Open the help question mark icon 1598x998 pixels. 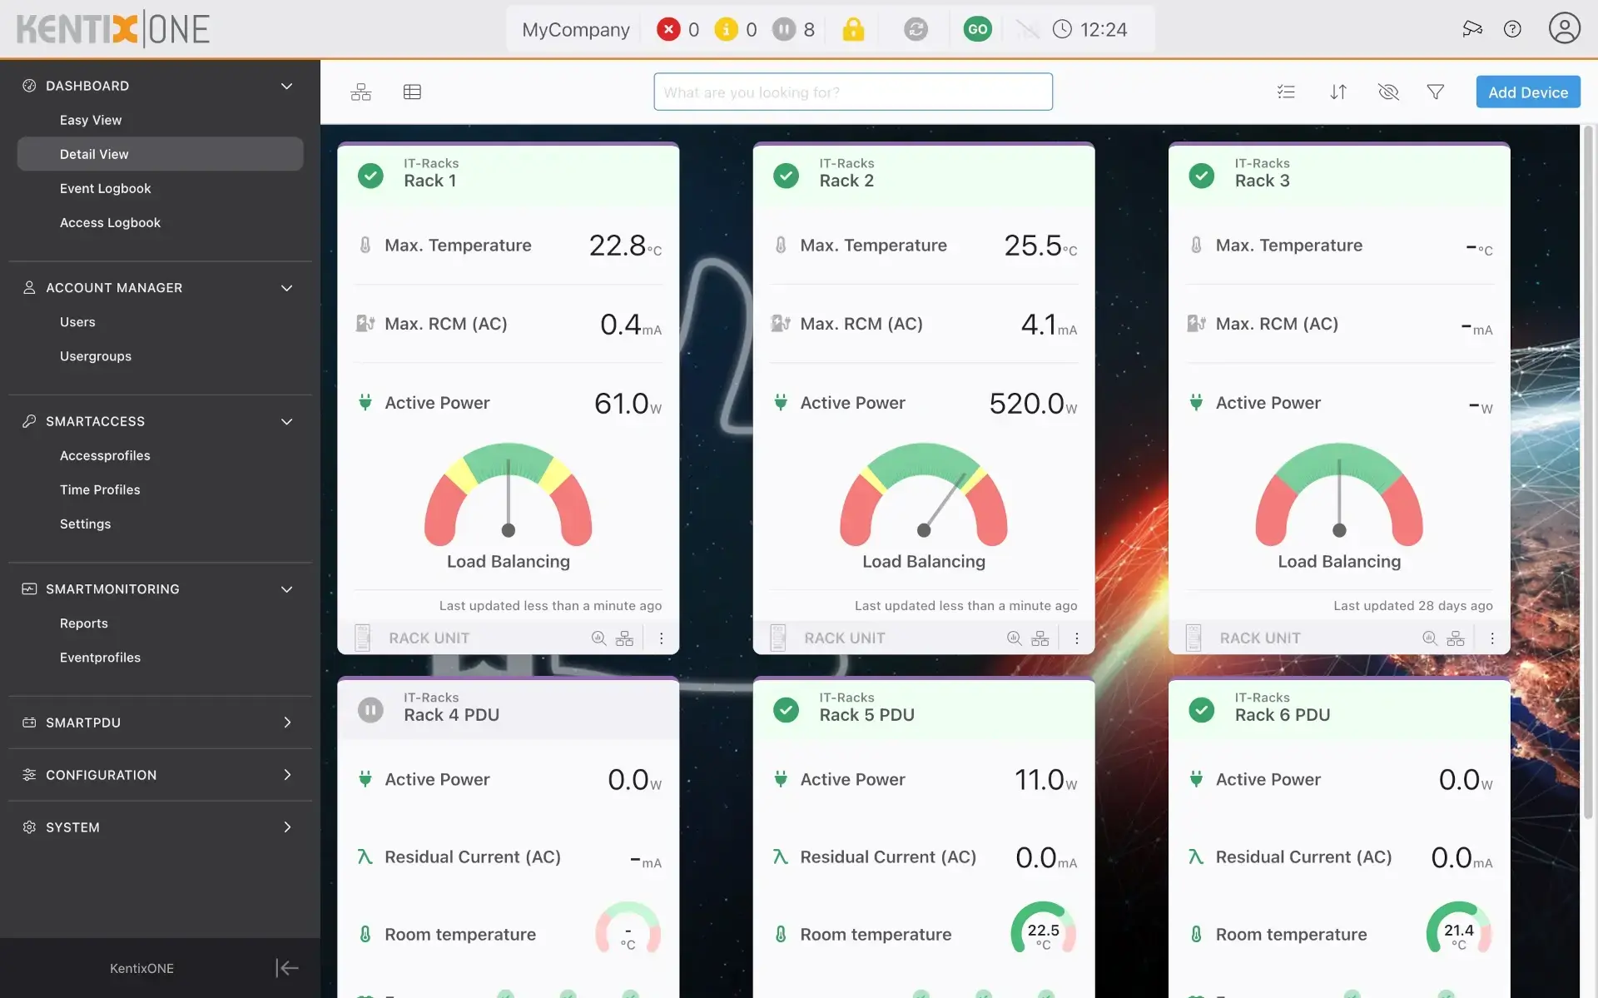(1512, 29)
